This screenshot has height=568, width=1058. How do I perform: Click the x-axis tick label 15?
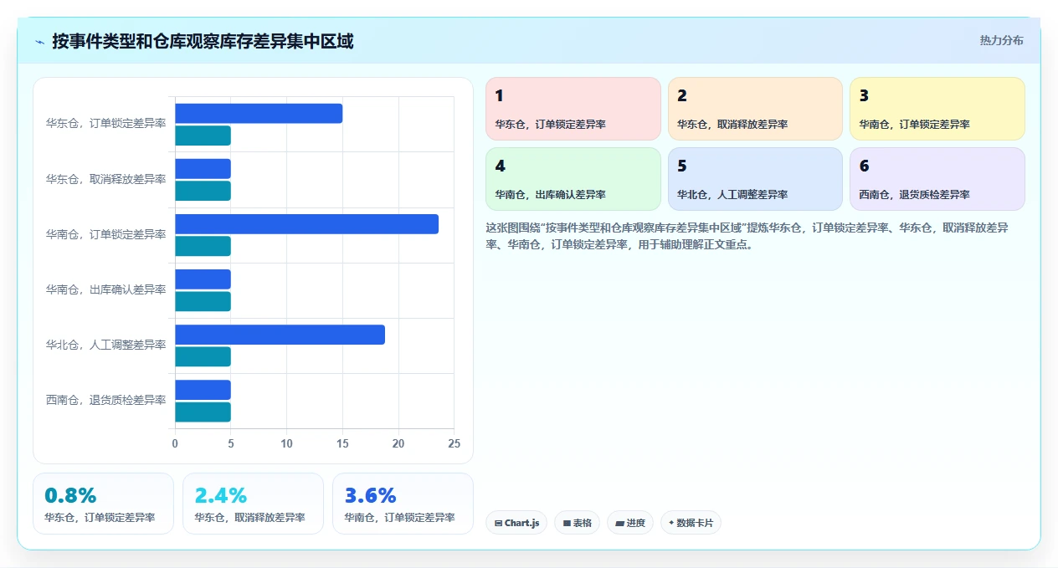[x=342, y=444]
